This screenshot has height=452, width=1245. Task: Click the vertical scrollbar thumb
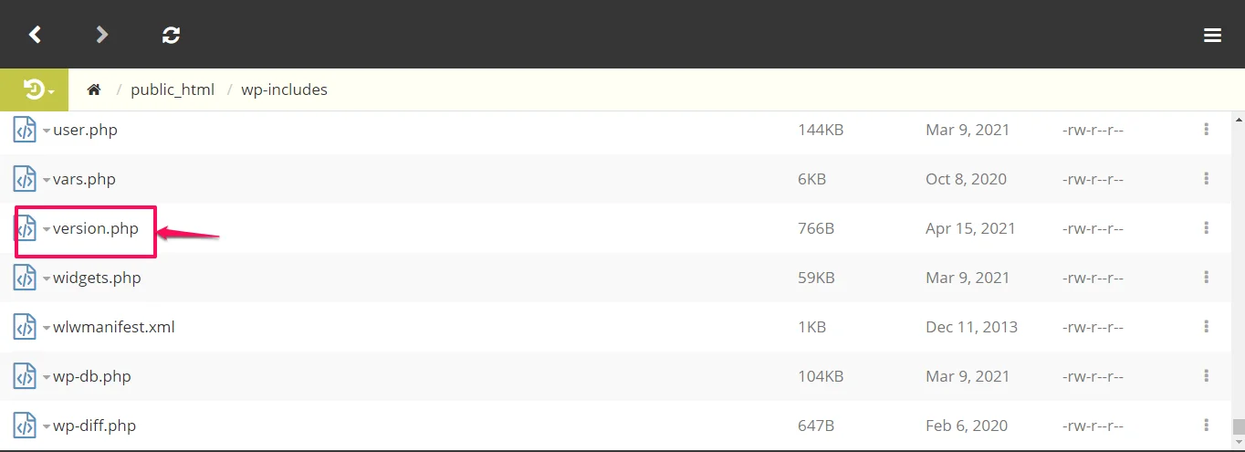tap(1238, 426)
